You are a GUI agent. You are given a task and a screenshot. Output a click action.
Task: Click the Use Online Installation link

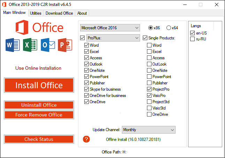(x=38, y=68)
